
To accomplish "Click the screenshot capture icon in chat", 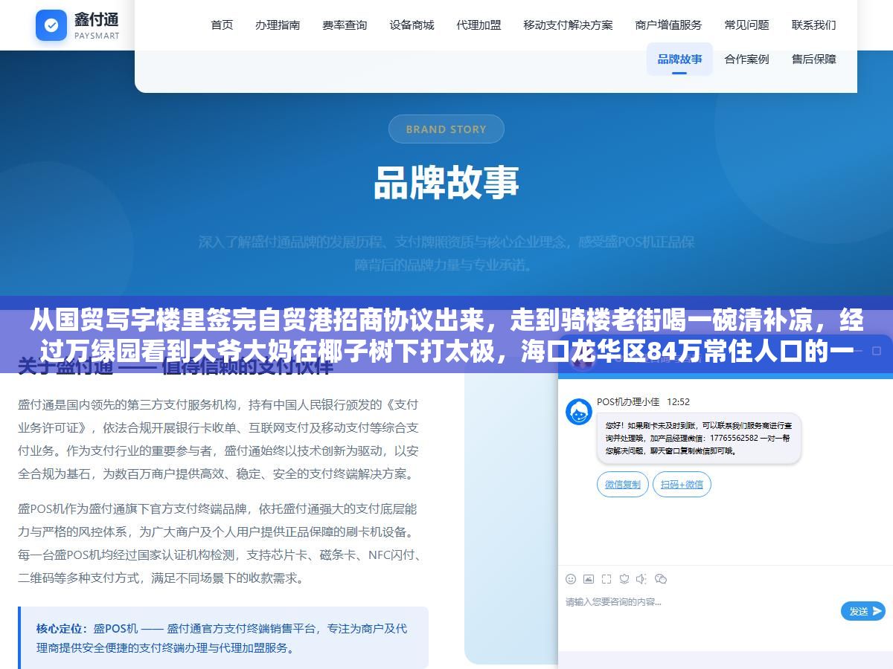I will point(606,579).
